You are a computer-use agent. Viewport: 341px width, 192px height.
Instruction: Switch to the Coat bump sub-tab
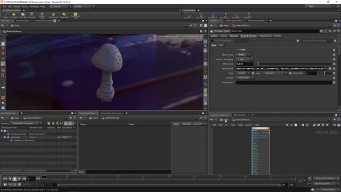coord(221,45)
